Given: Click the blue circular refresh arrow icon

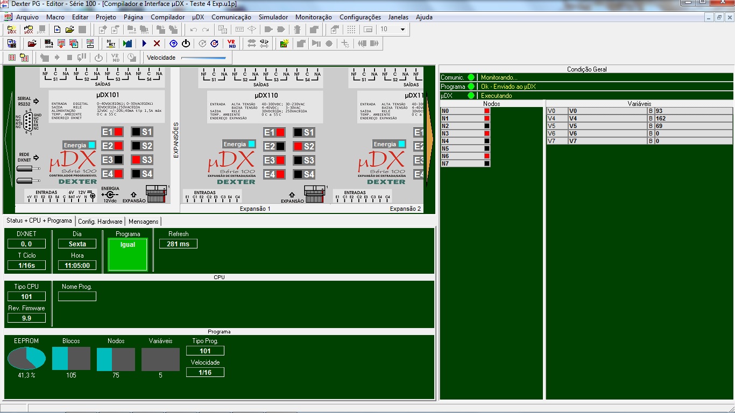Looking at the screenshot, I should (214, 44).
